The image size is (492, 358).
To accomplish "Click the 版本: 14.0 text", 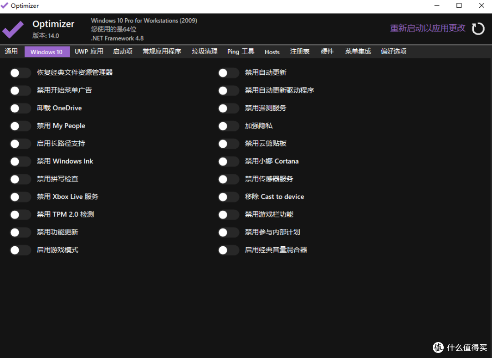I will click(x=46, y=36).
